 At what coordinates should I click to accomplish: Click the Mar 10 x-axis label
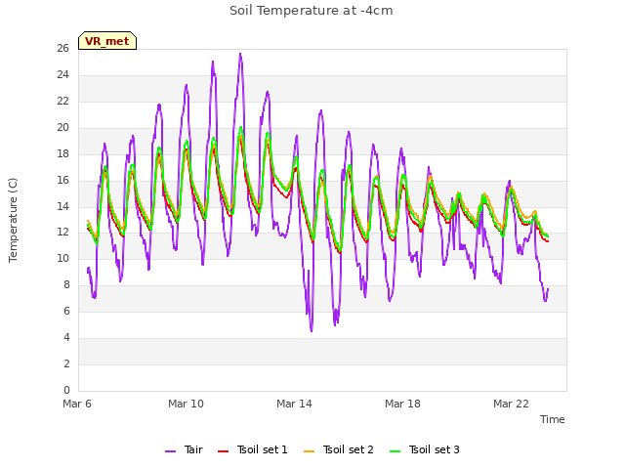tap(186, 404)
